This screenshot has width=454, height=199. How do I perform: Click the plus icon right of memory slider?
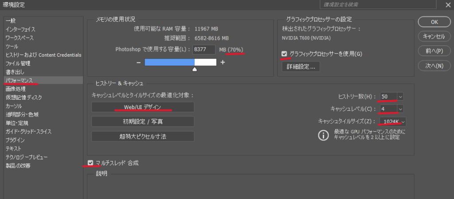coord(223,62)
